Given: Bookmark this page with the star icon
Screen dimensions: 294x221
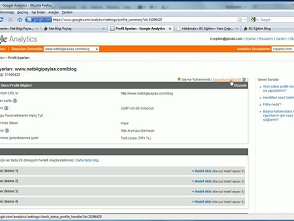Looking at the screenshot, I should 239,20.
